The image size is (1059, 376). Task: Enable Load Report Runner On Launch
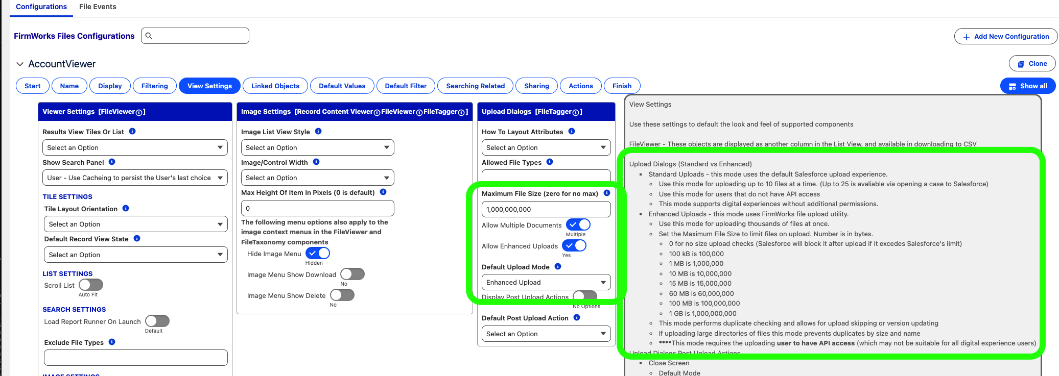157,321
